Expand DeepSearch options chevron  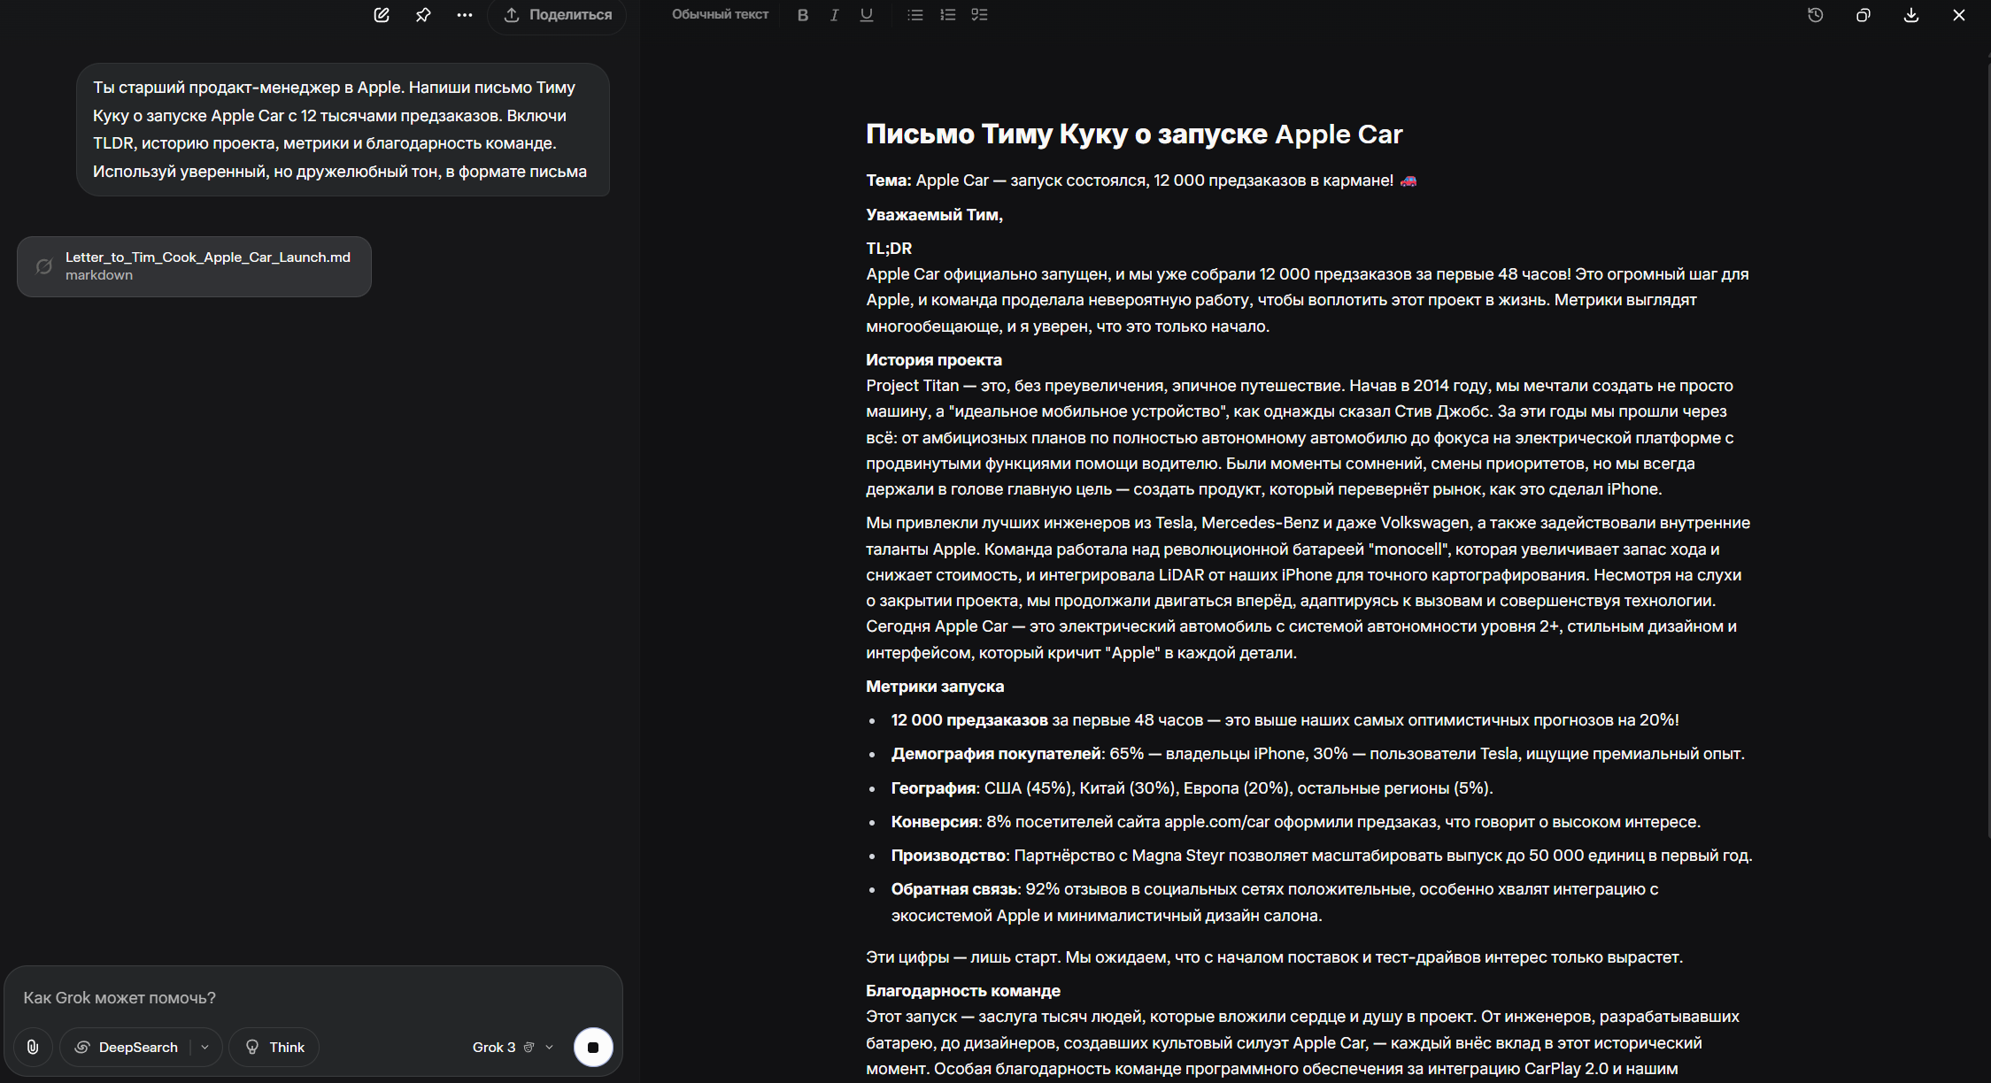pos(205,1048)
